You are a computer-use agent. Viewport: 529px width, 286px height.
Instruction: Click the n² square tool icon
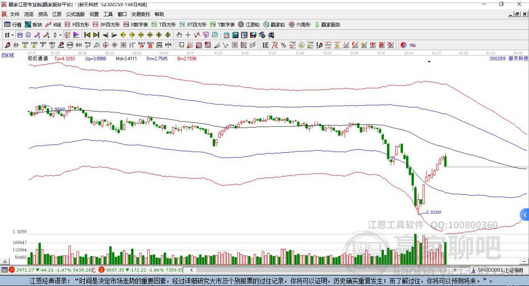point(88,45)
